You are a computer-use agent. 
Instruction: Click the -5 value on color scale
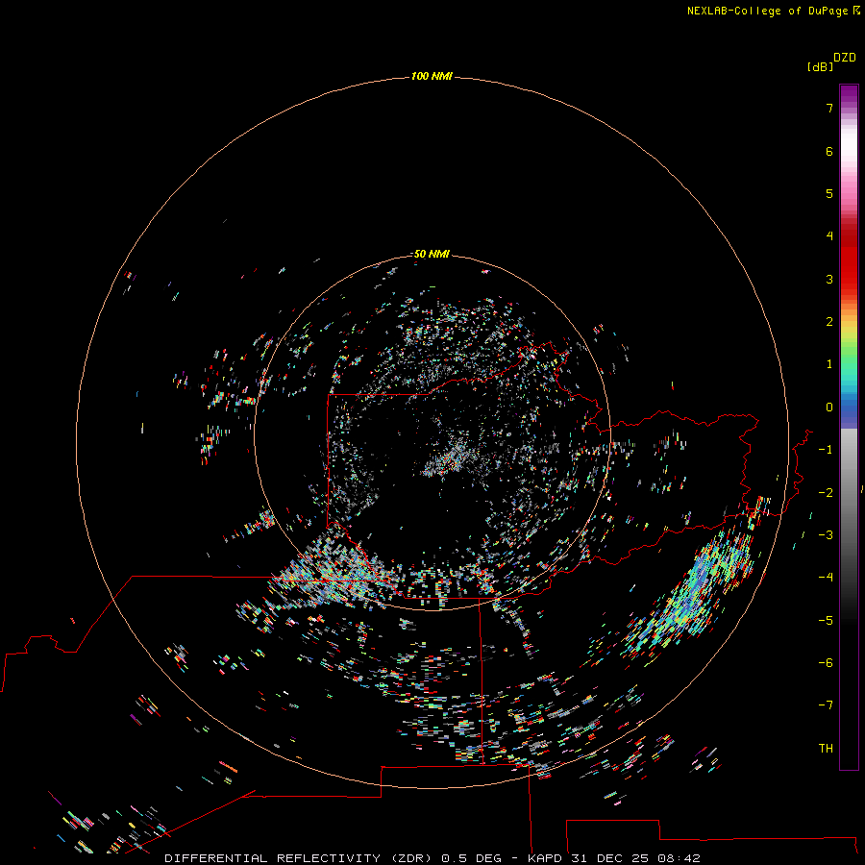pyautogui.click(x=826, y=621)
